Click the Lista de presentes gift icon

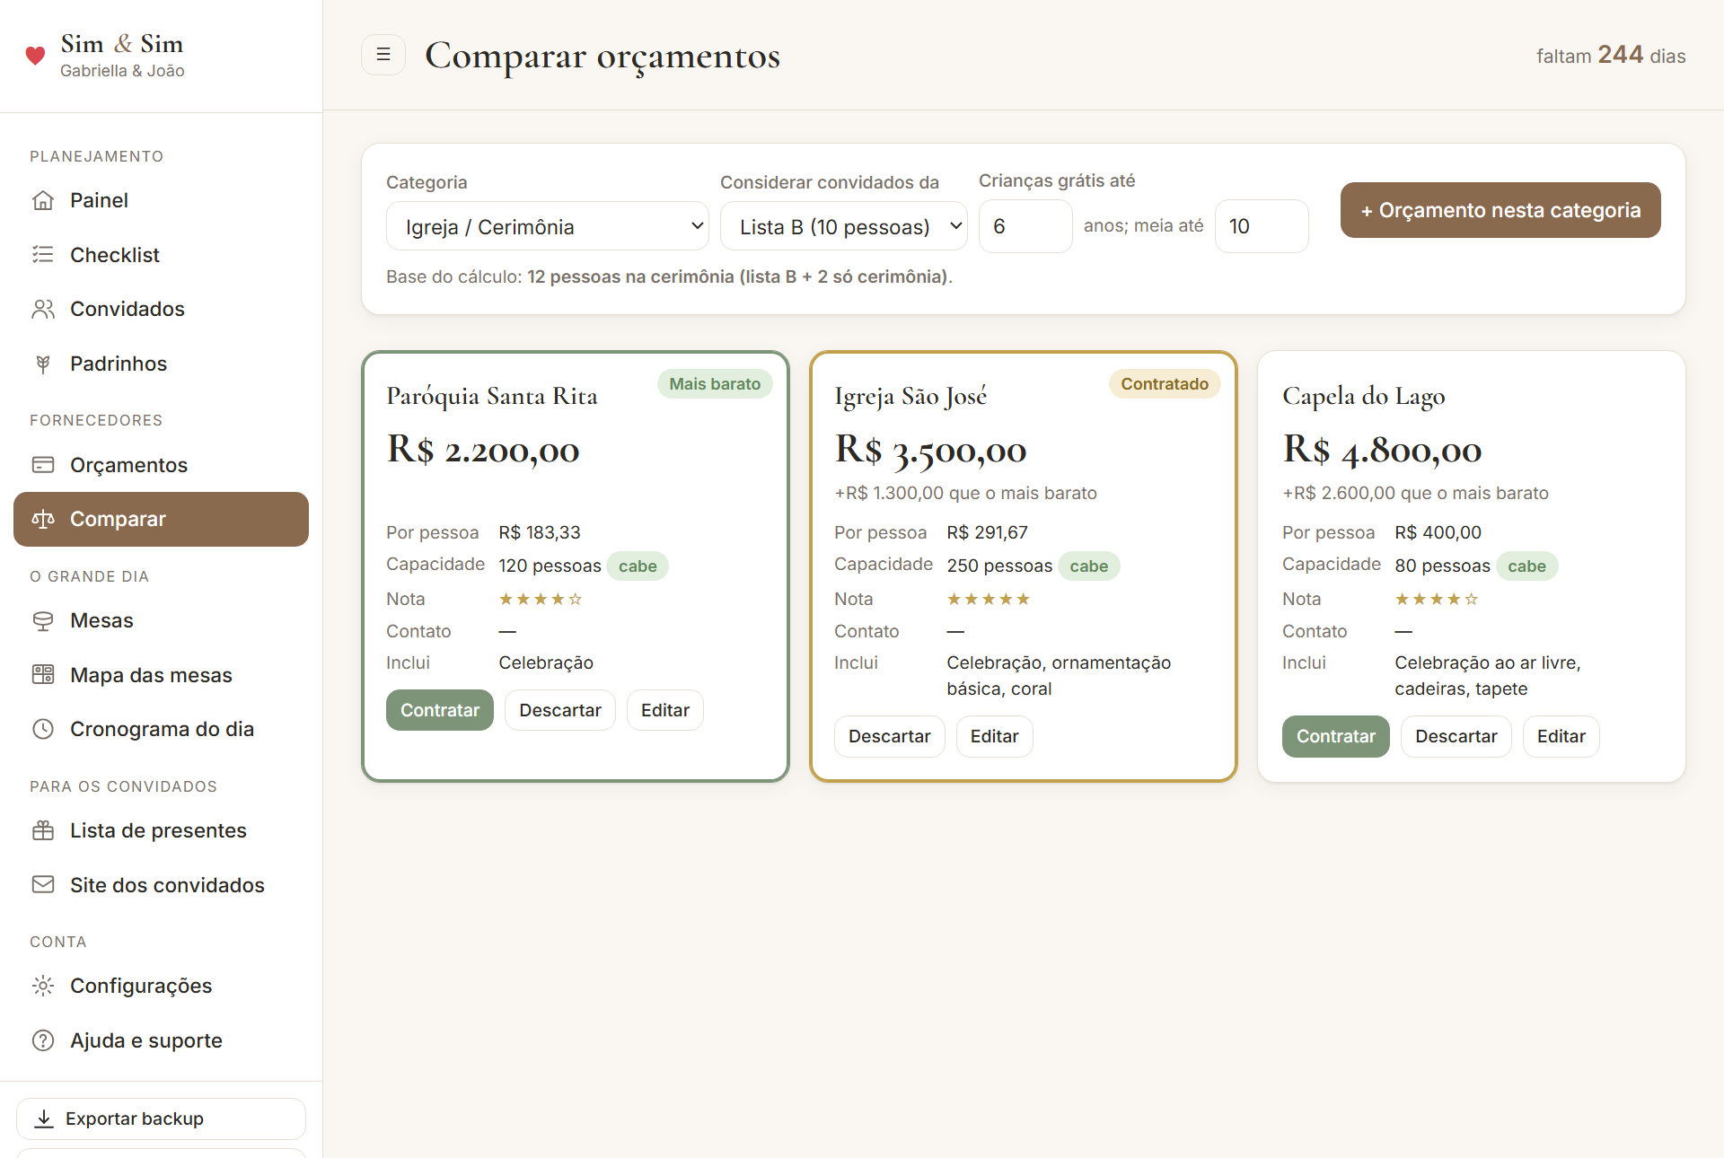click(x=43, y=830)
